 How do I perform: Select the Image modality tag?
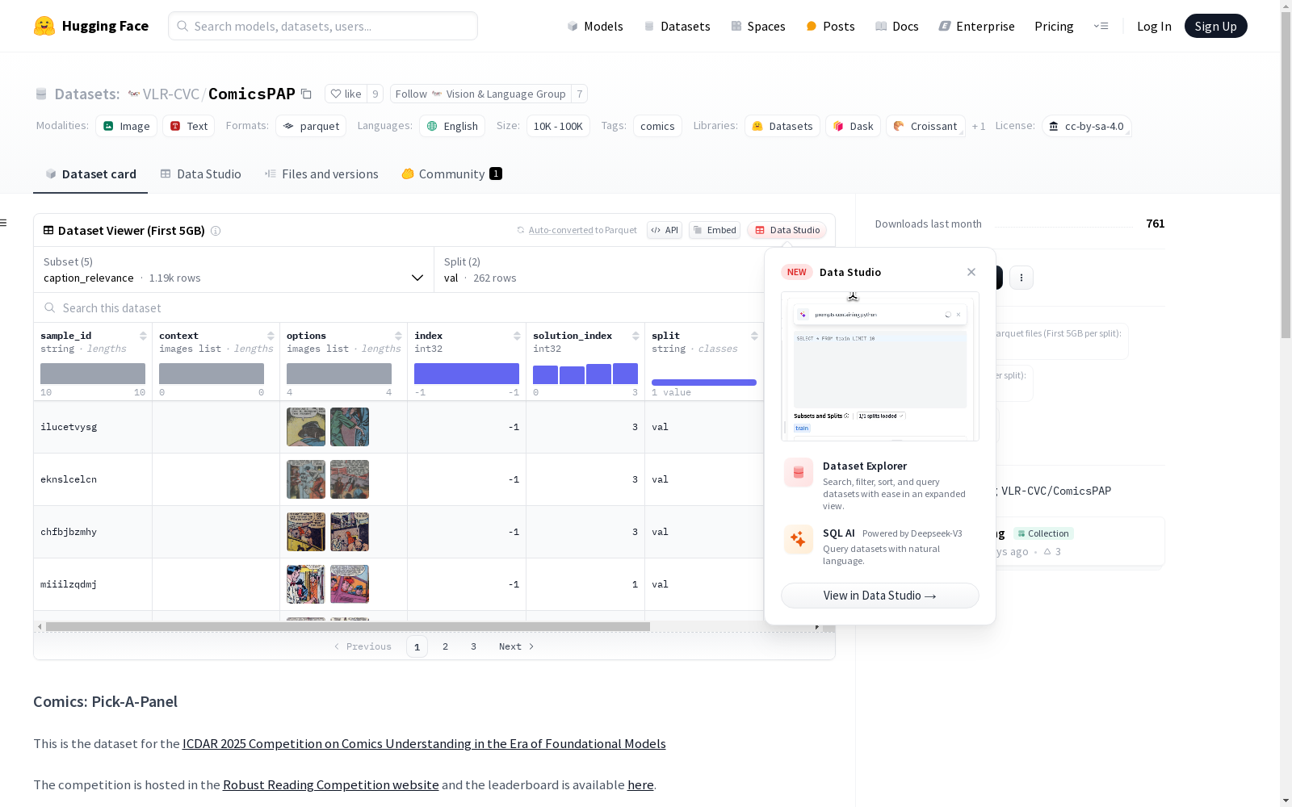127,126
